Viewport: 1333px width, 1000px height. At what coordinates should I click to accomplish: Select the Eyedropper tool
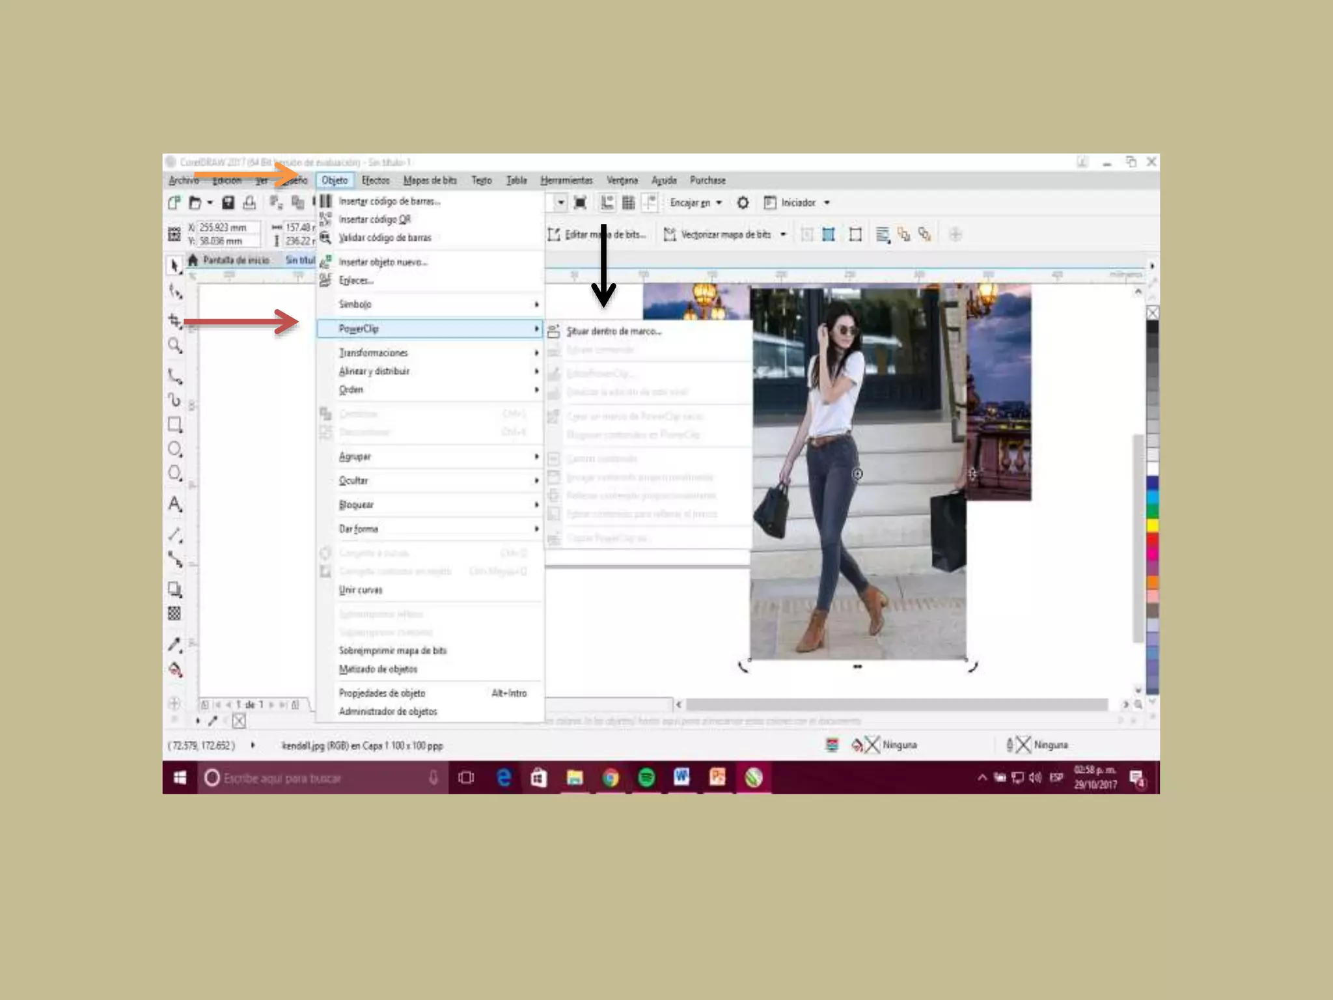click(174, 645)
